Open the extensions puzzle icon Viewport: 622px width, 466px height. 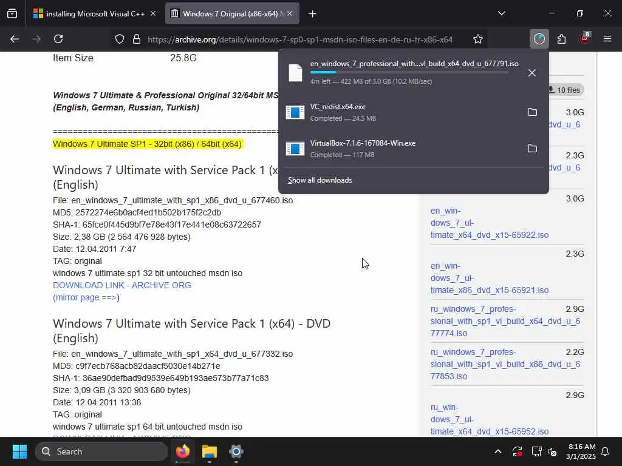pyautogui.click(x=562, y=39)
